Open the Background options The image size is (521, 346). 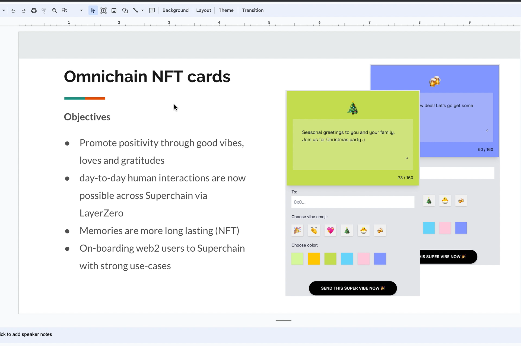click(x=175, y=10)
